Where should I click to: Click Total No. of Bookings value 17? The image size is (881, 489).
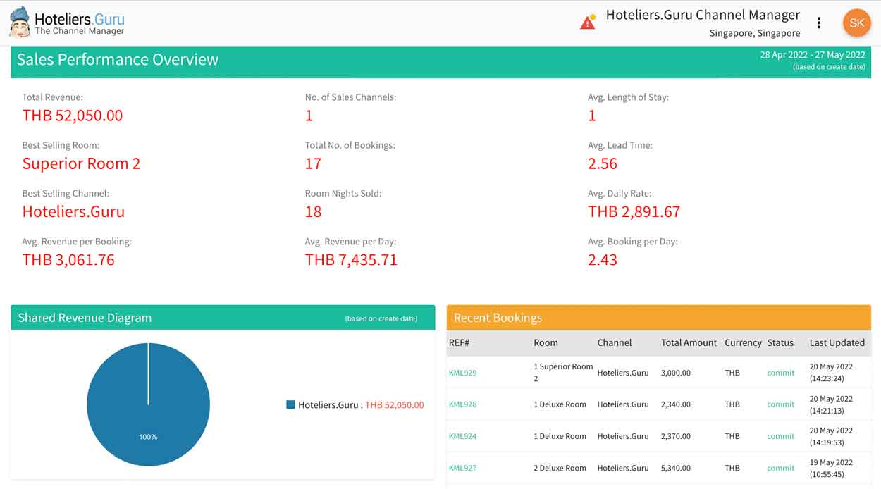313,163
